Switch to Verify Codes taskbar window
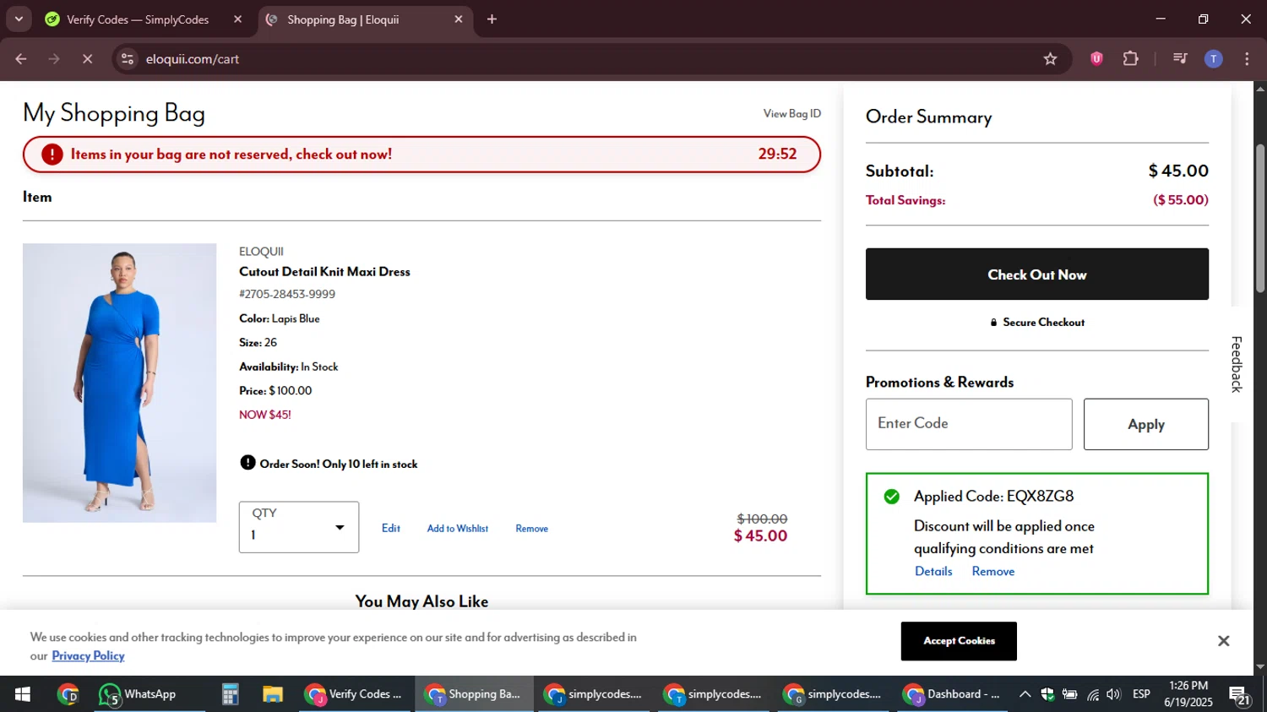 [x=354, y=694]
